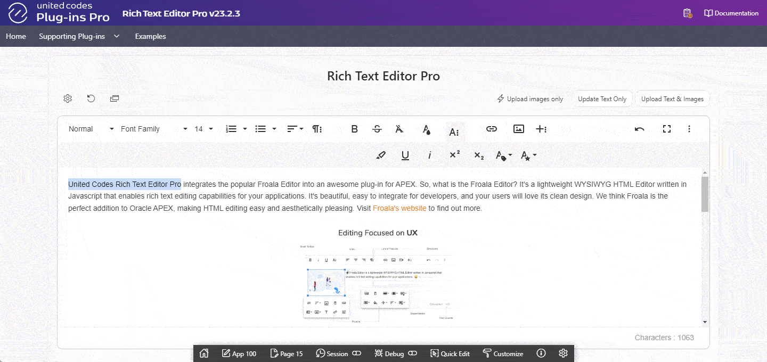The width and height of the screenshot is (767, 362).
Task: Toggle underline formatting
Action: click(405, 155)
